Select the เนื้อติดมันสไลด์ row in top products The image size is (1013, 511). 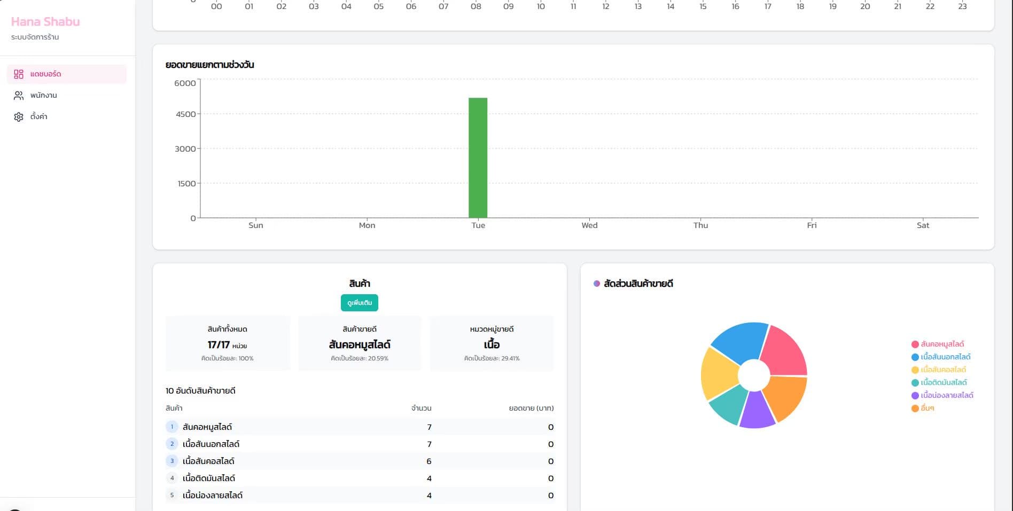click(359, 478)
